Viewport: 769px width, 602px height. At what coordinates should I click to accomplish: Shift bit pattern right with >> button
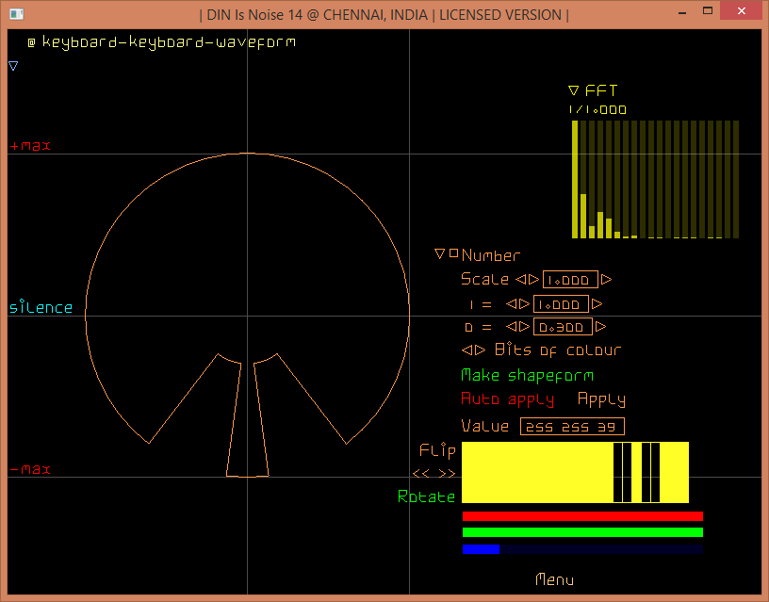point(447,474)
